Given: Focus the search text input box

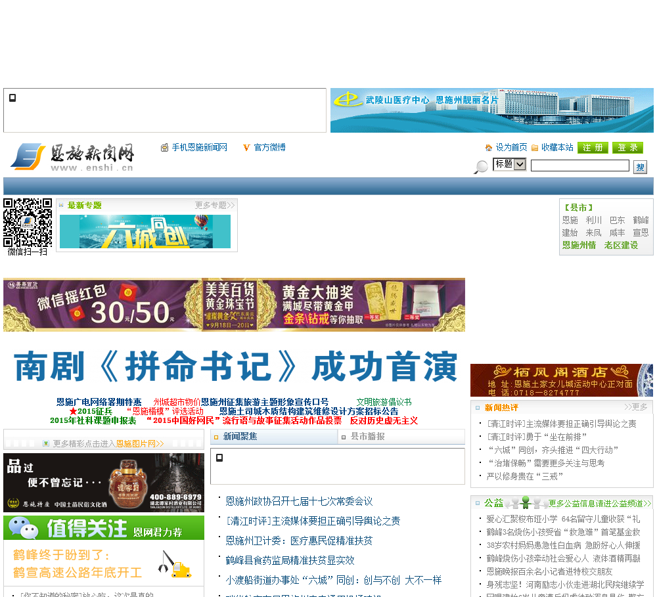Looking at the screenshot, I should tap(580, 166).
